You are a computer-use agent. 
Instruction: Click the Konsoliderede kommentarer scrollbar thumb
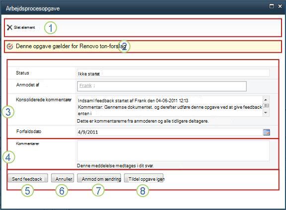(266, 106)
